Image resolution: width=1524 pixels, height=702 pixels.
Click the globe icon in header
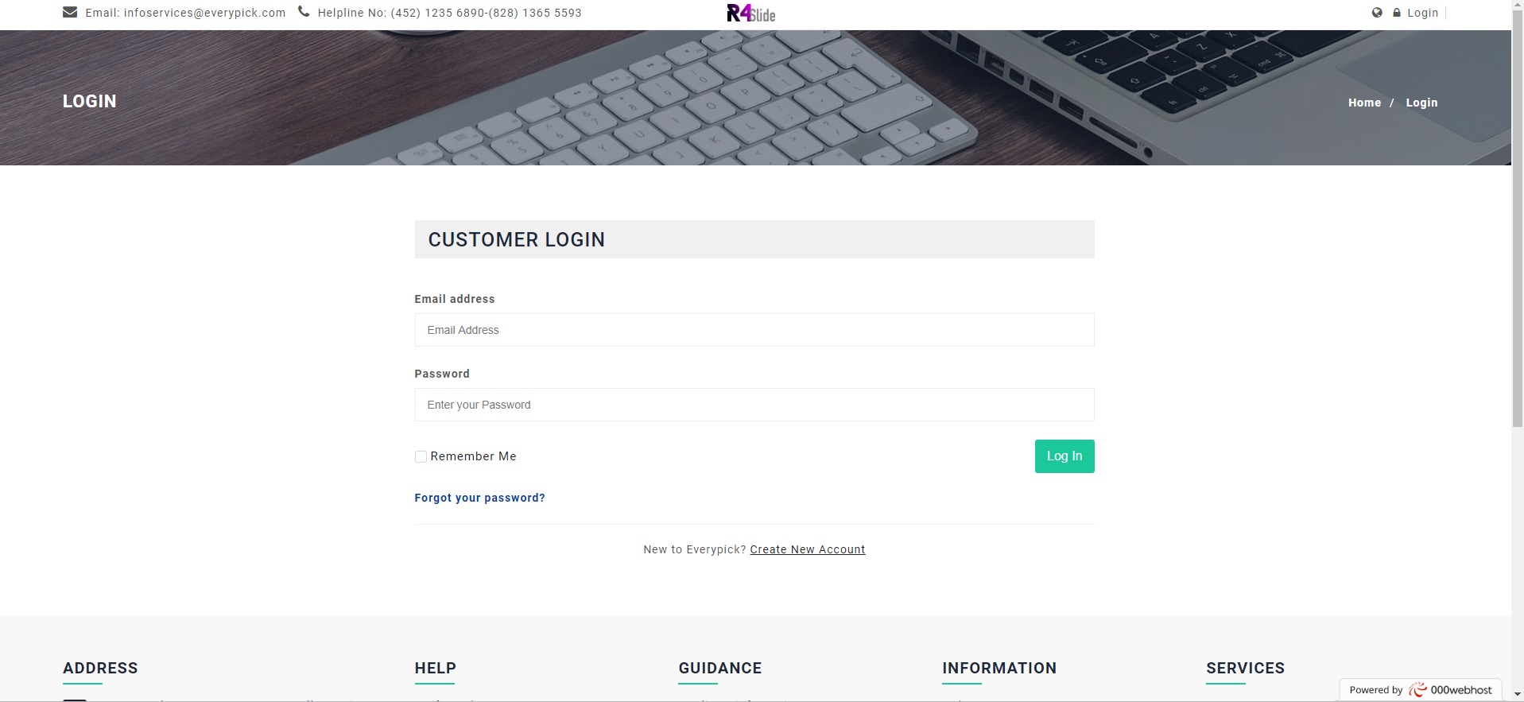coord(1377,13)
